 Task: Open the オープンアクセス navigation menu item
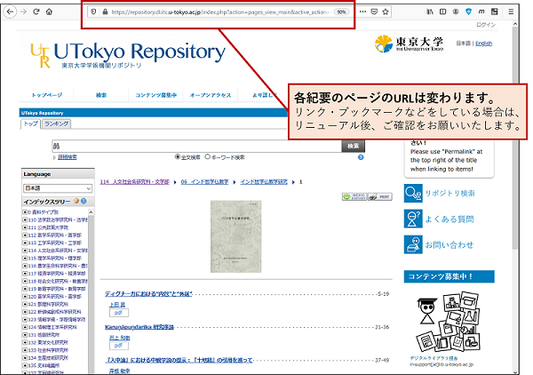pyautogui.click(x=211, y=95)
